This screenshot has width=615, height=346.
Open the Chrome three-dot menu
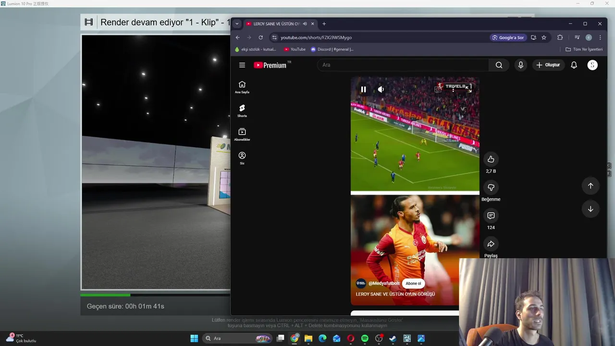(x=600, y=37)
